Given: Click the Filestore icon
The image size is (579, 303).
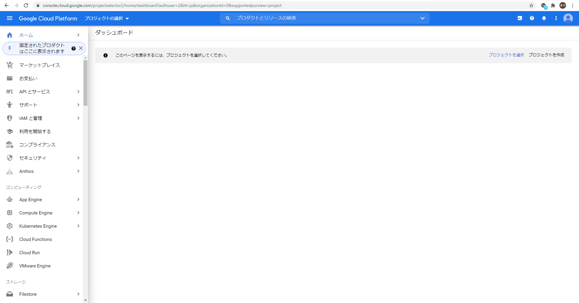Looking at the screenshot, I should [10, 294].
